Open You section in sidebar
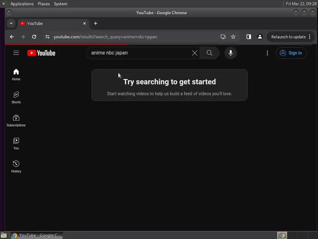The height and width of the screenshot is (239, 318). pos(16,144)
